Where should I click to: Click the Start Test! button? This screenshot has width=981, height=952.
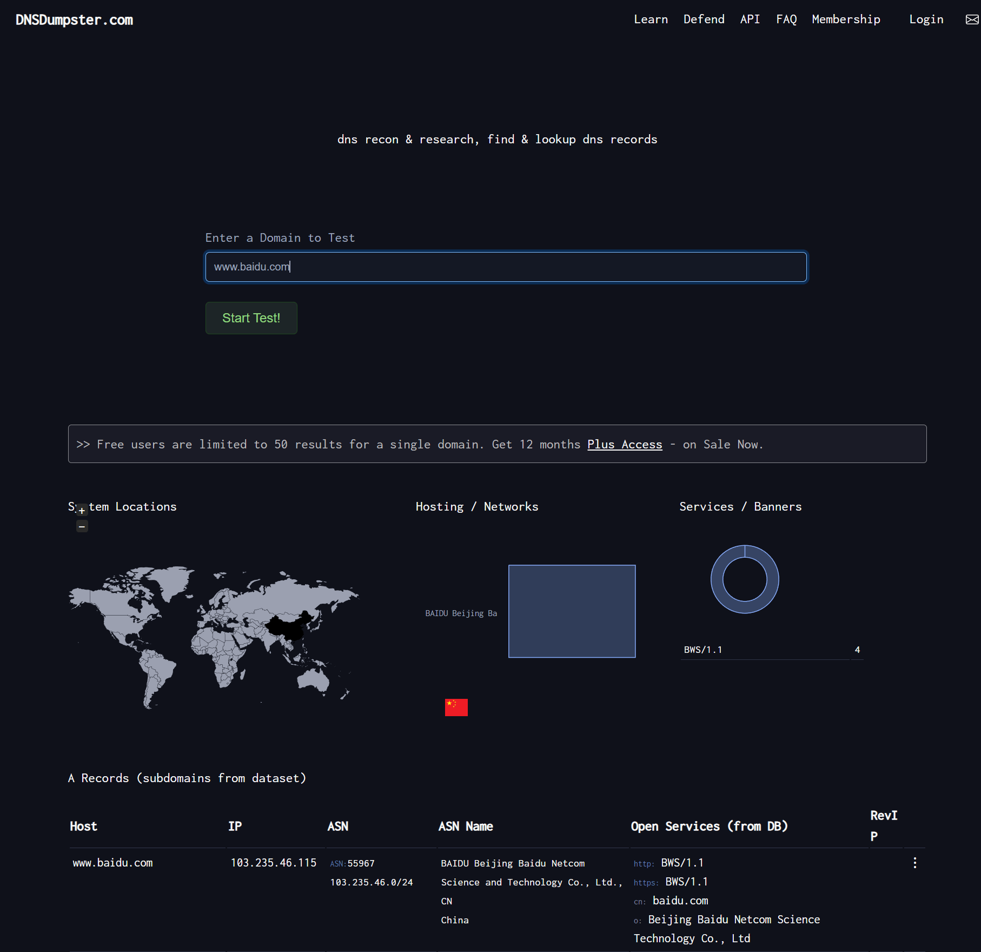click(x=251, y=318)
